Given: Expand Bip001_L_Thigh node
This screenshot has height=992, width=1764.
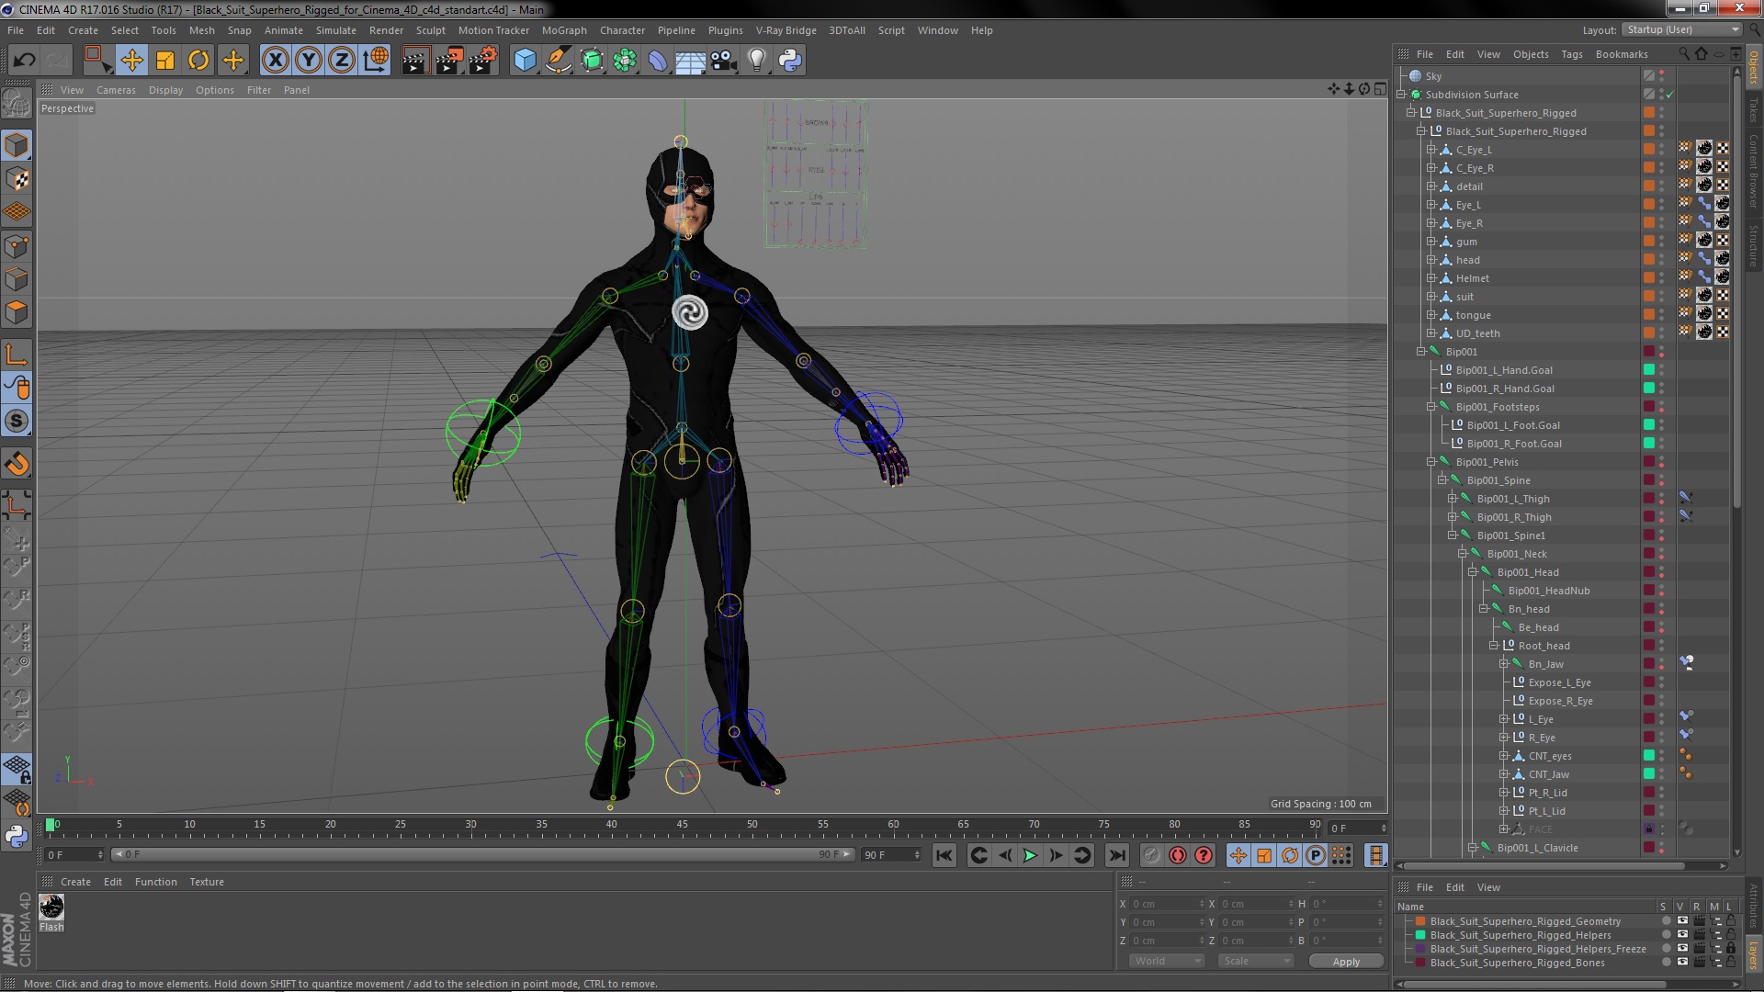Looking at the screenshot, I should 1453,499.
